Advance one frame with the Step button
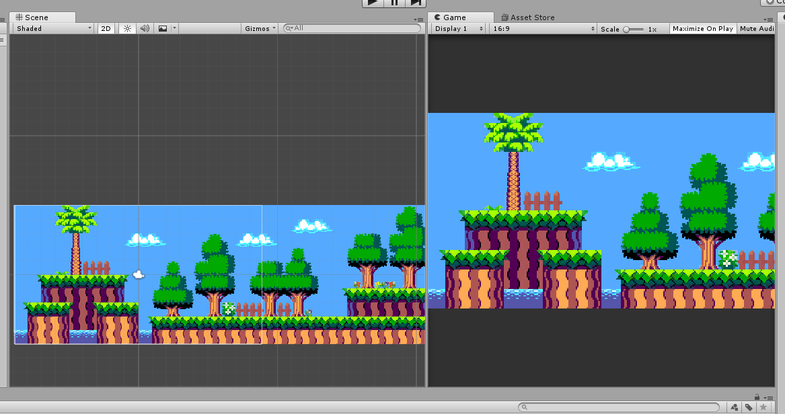The width and height of the screenshot is (785, 414). (416, 3)
